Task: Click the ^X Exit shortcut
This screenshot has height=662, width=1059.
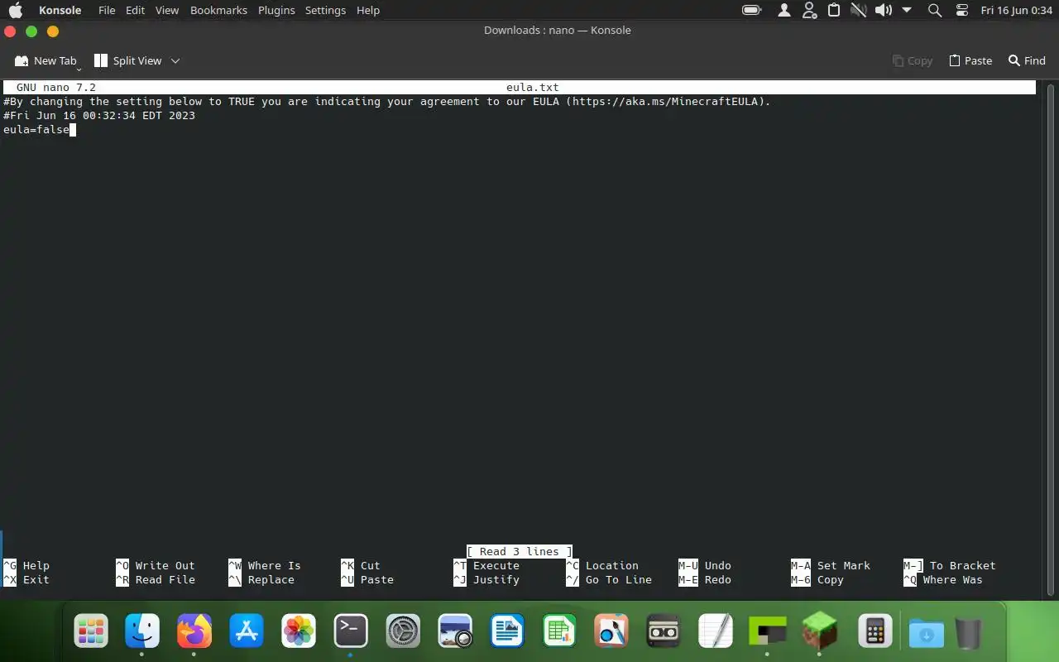Action: pyautogui.click(x=26, y=579)
